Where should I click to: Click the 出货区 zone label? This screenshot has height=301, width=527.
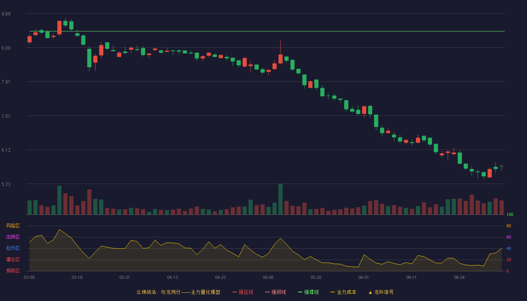[13, 237]
